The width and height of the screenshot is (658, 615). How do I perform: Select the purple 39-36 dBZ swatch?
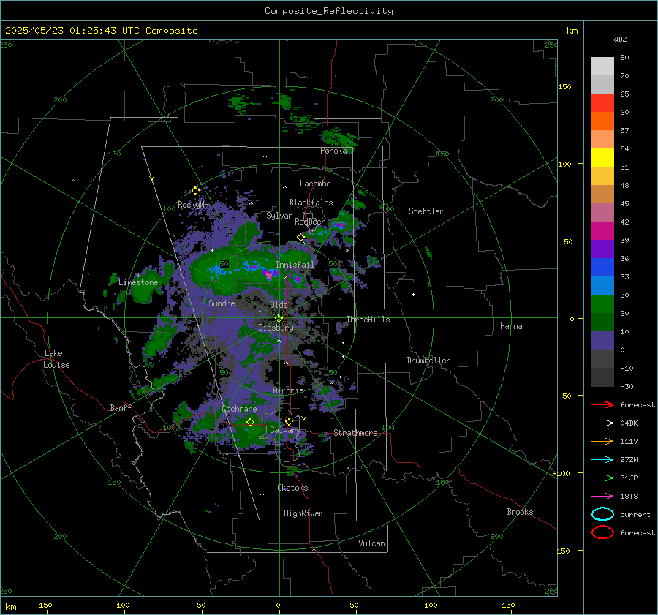(602, 249)
